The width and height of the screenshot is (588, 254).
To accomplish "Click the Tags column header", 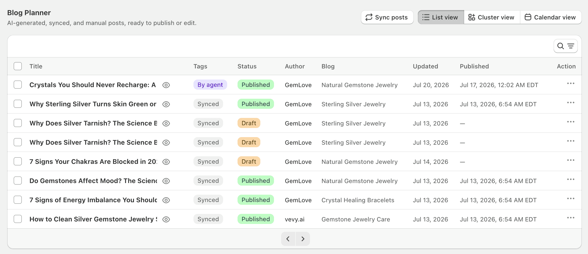I will click(200, 66).
